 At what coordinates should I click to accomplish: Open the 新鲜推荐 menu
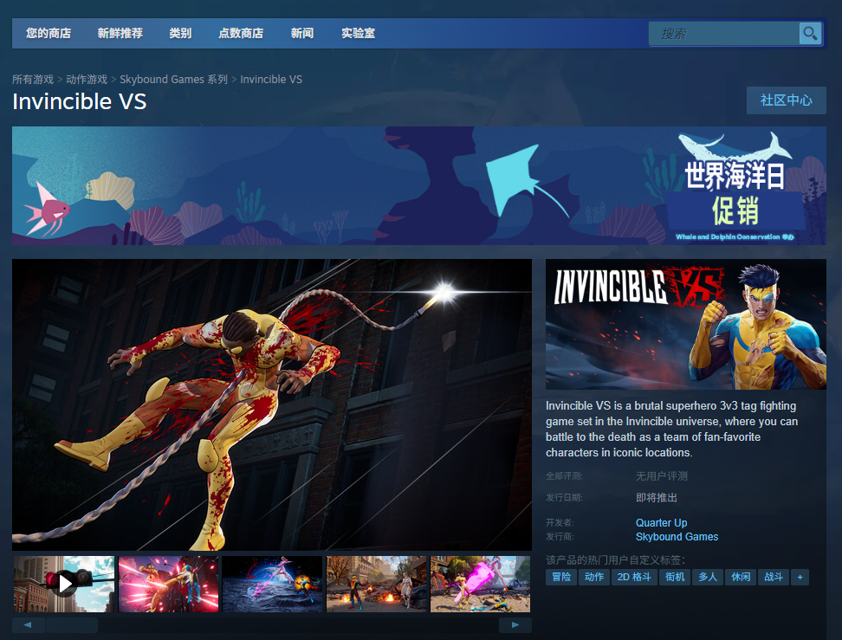pyautogui.click(x=120, y=33)
